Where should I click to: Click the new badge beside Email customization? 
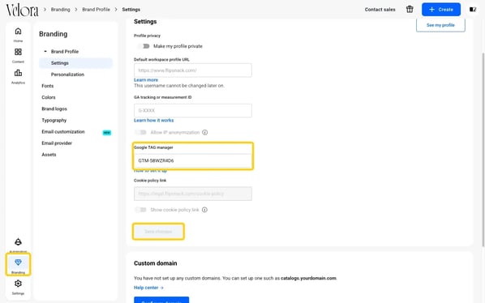[x=107, y=133]
